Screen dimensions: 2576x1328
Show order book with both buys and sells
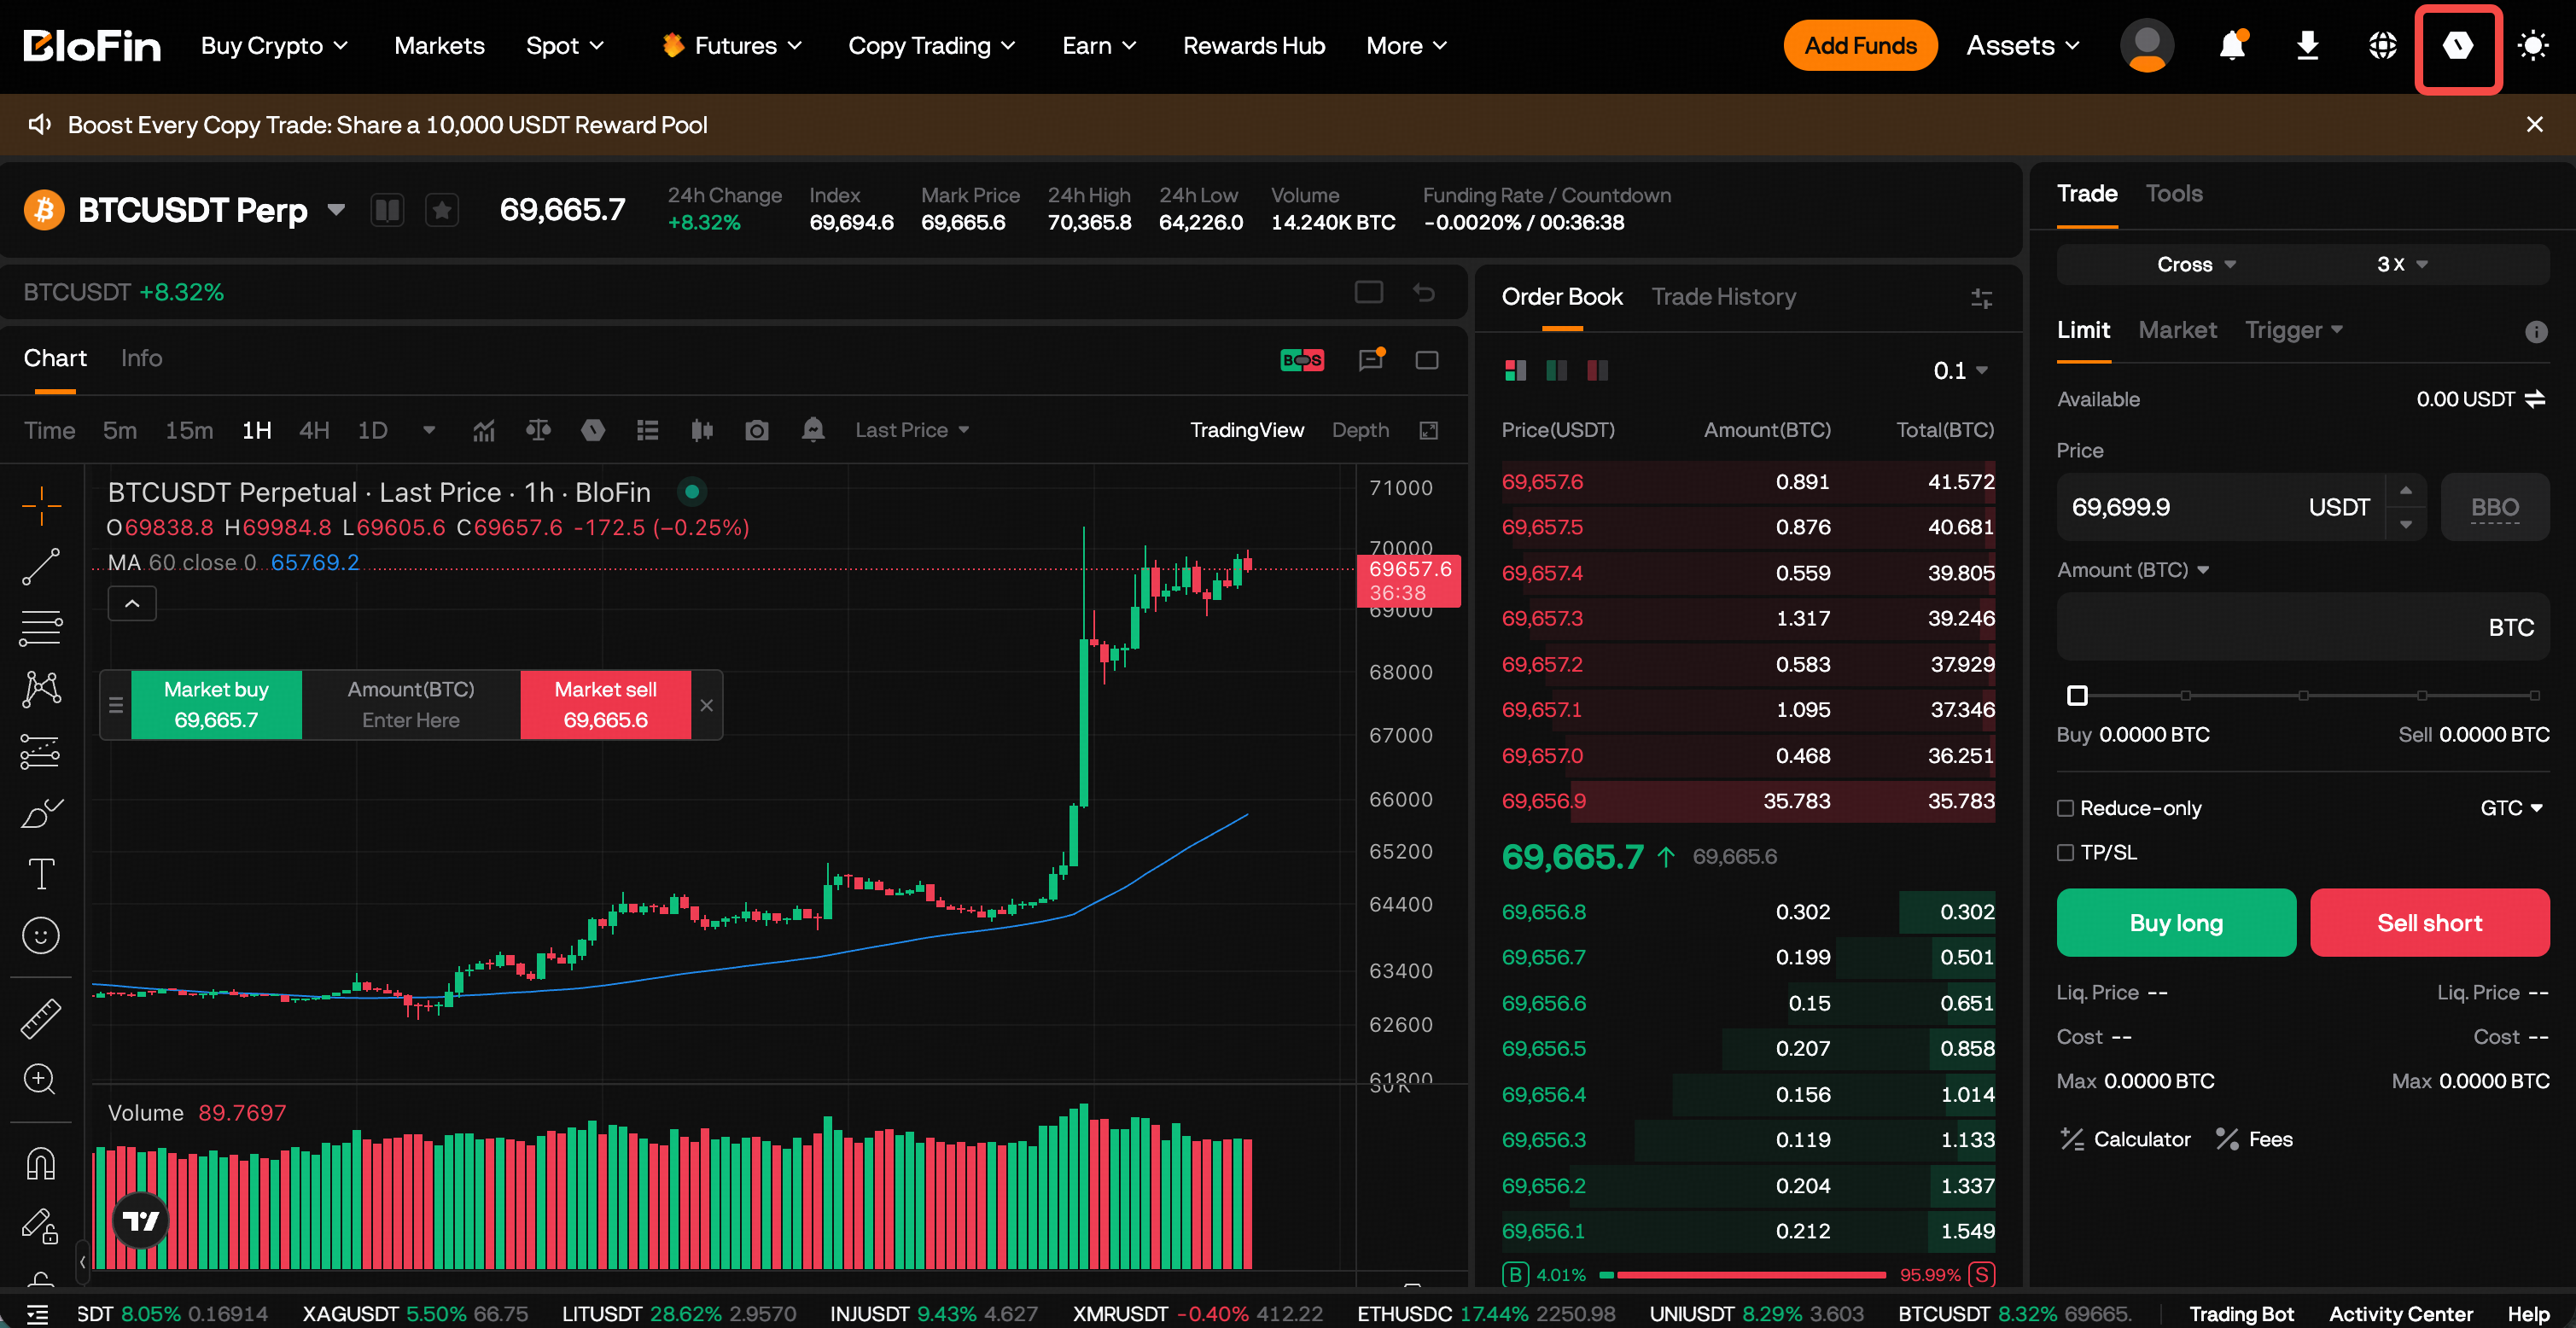point(1515,370)
